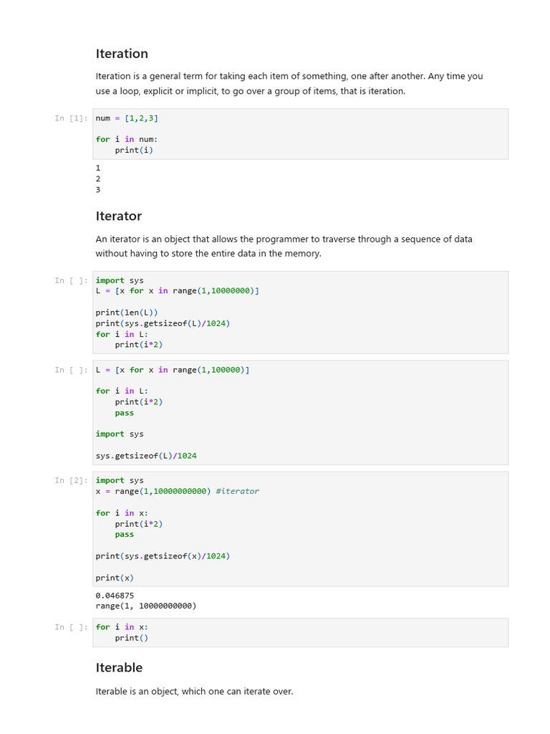Click the paragraph describing what an iterator is
The width and height of the screenshot is (550, 734).
(284, 246)
